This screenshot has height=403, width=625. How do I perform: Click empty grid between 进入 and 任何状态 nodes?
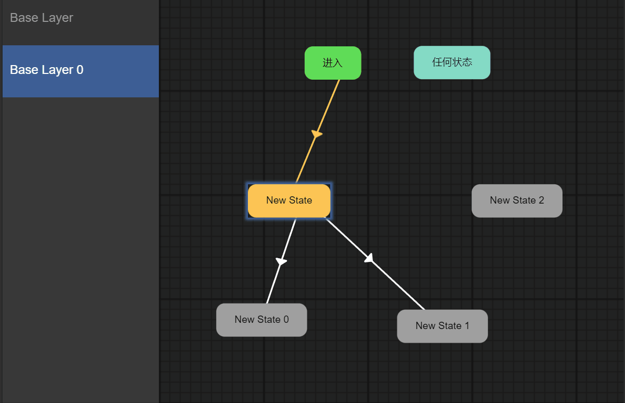click(x=387, y=62)
